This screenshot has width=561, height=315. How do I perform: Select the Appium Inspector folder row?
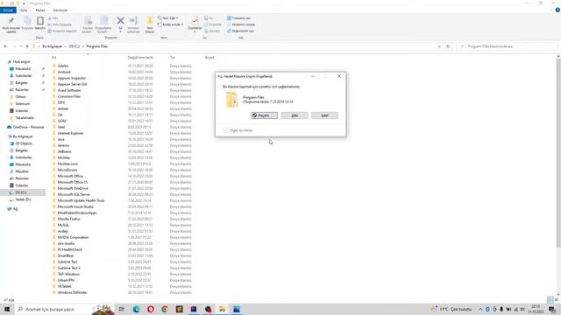coord(122,78)
